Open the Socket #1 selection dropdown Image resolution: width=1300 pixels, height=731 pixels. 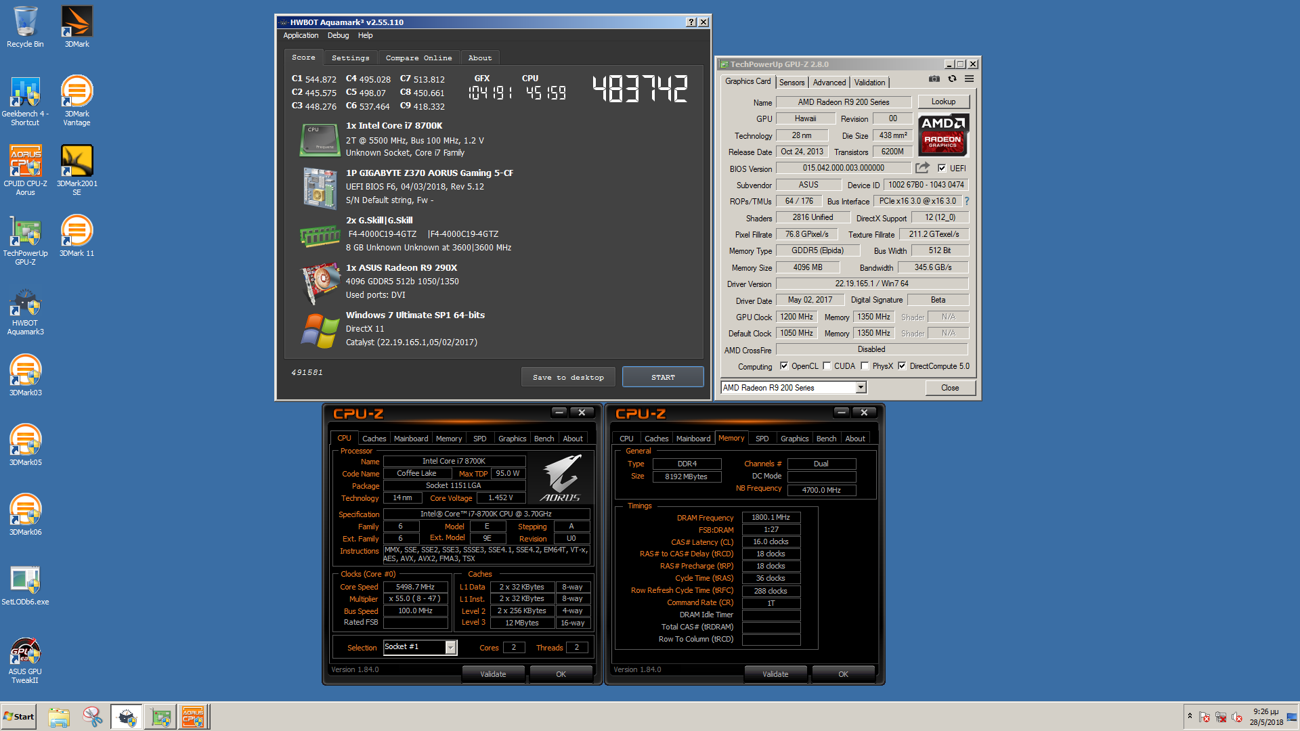(420, 647)
